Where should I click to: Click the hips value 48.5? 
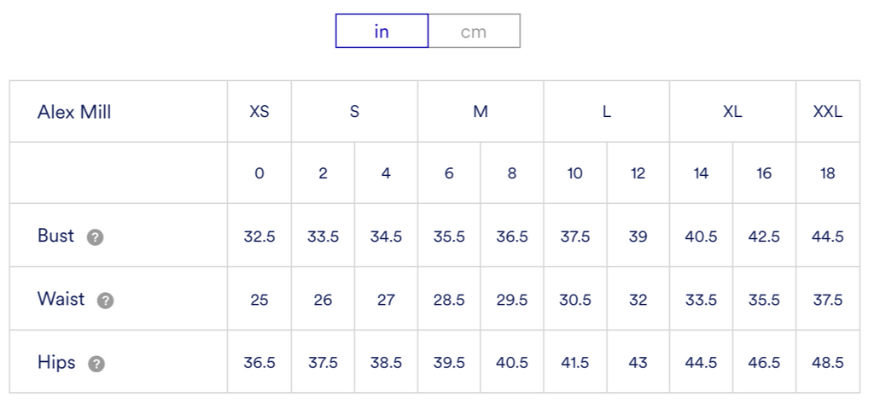tap(827, 363)
